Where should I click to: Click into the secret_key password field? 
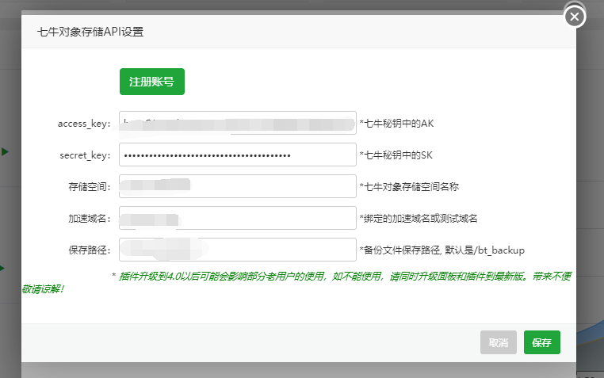tap(237, 155)
